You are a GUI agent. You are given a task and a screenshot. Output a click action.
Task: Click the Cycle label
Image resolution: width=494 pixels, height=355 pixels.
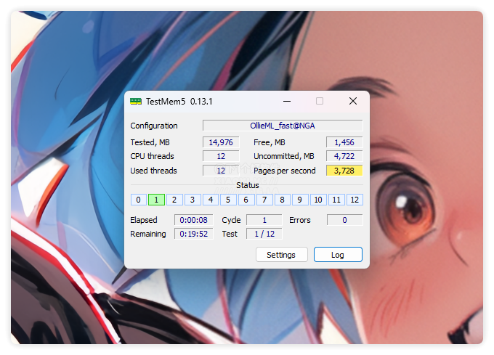coord(231,220)
